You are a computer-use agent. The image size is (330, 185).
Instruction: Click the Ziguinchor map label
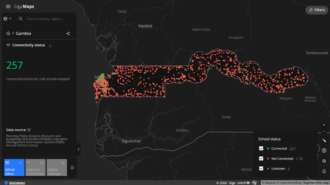point(131,141)
